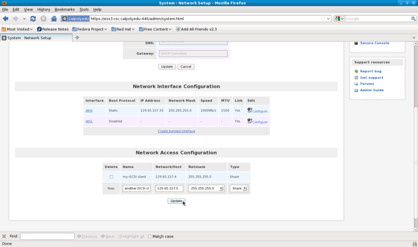Click the Find text input field
The image size is (418, 247).
[x=47, y=237]
